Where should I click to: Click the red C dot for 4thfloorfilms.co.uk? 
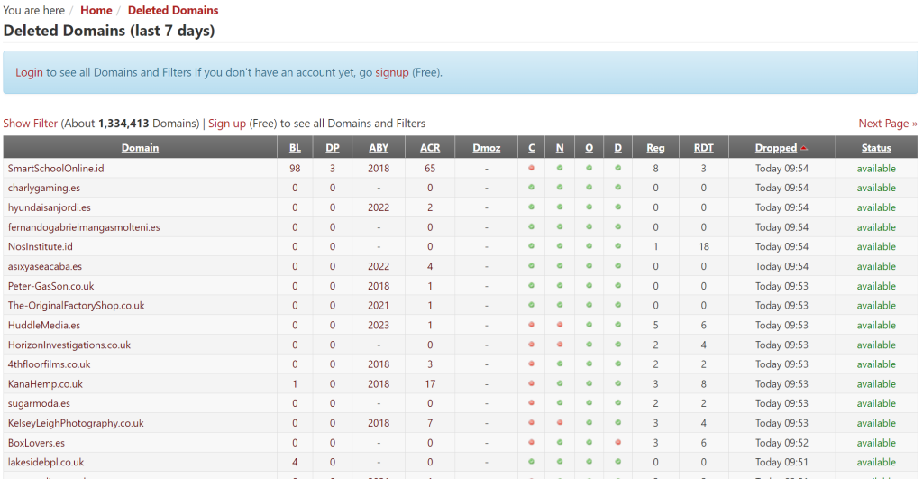531,364
